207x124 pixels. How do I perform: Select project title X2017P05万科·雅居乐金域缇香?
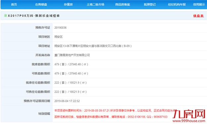click(x=34, y=16)
